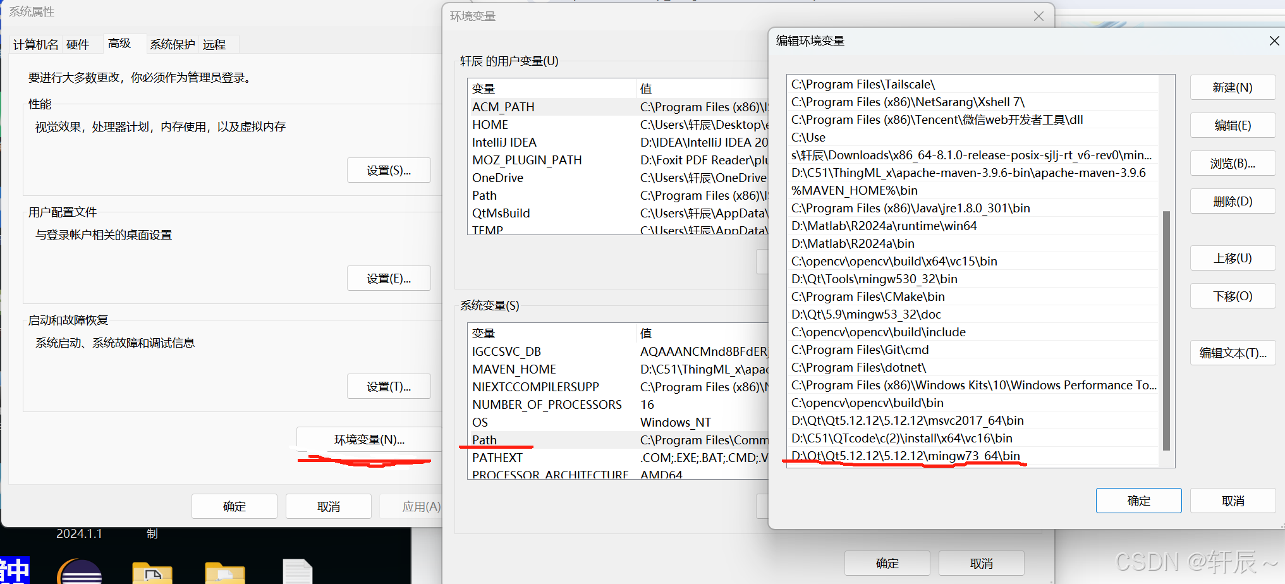
Task: Select the NUMBER_OF_PROCESSORS system variable
Action: tap(618, 405)
